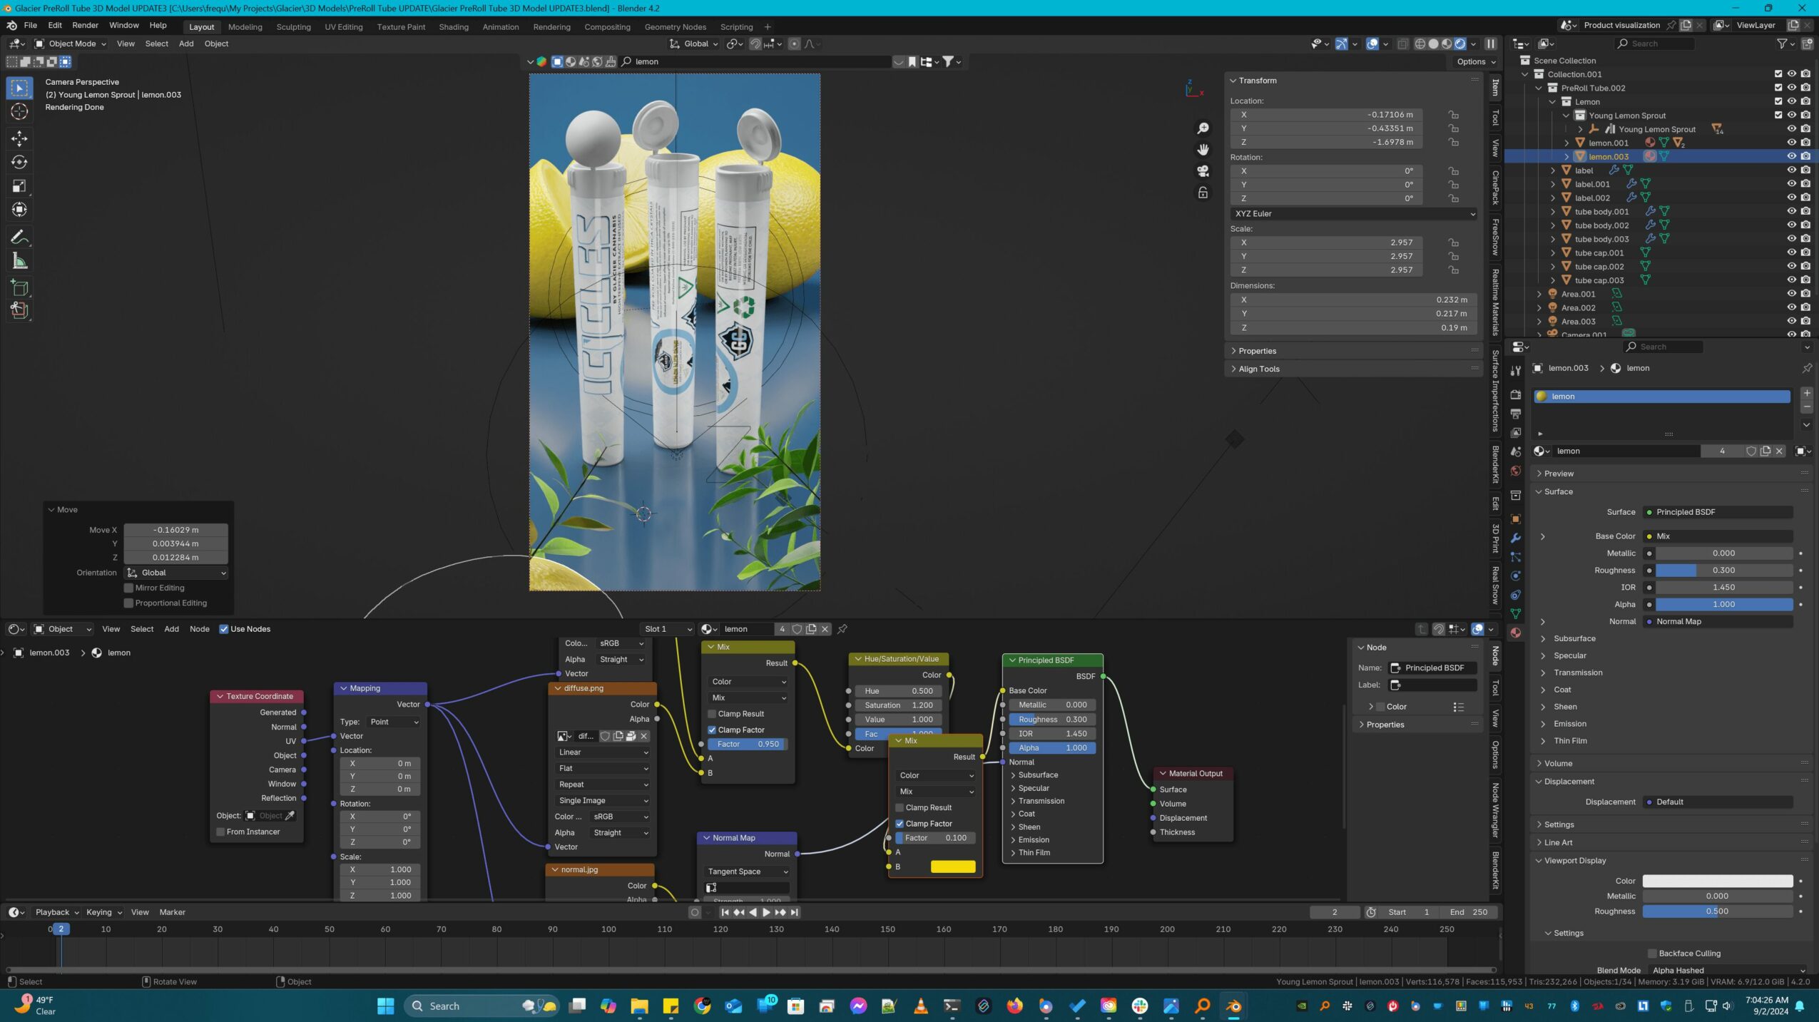Viewport: 1819px width, 1022px height.
Task: Click the Normal Map link in Surface
Action: click(1718, 622)
